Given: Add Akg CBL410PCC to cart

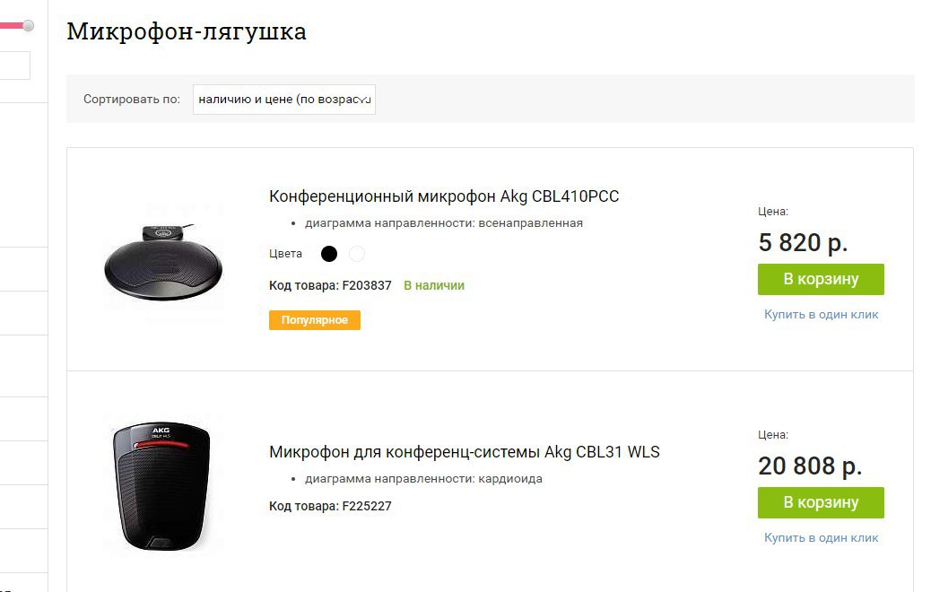Looking at the screenshot, I should 821,279.
